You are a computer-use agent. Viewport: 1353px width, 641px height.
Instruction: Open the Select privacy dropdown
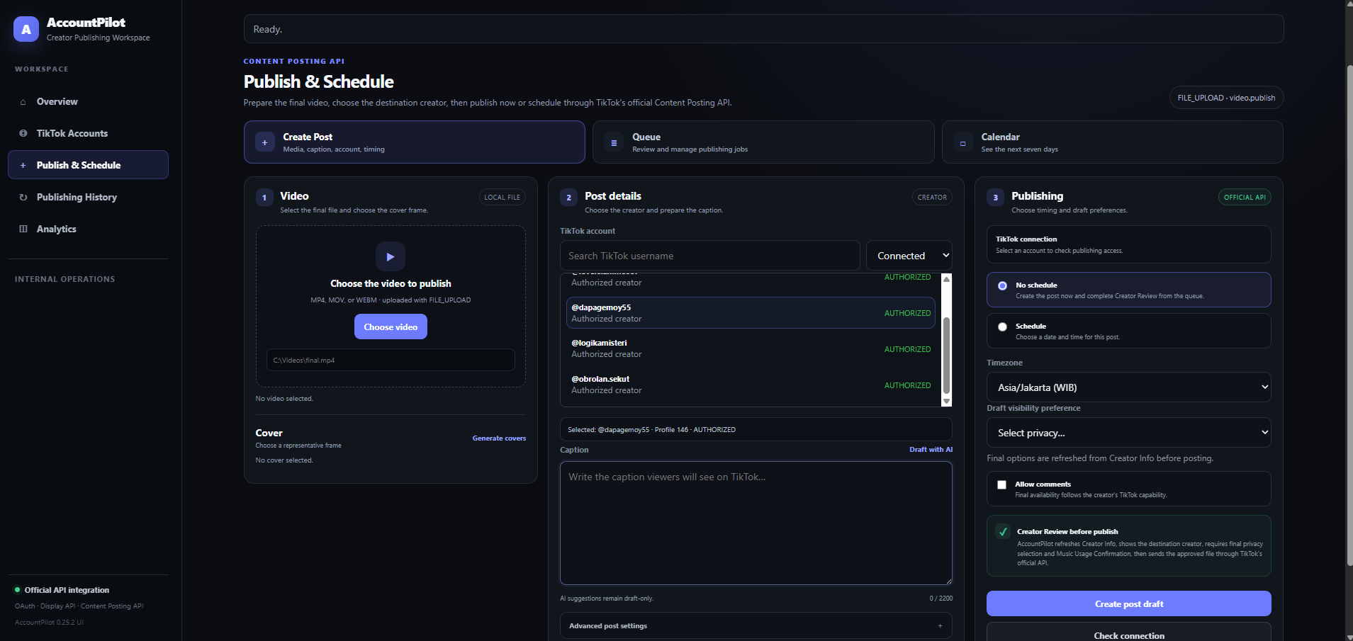pyautogui.click(x=1128, y=433)
